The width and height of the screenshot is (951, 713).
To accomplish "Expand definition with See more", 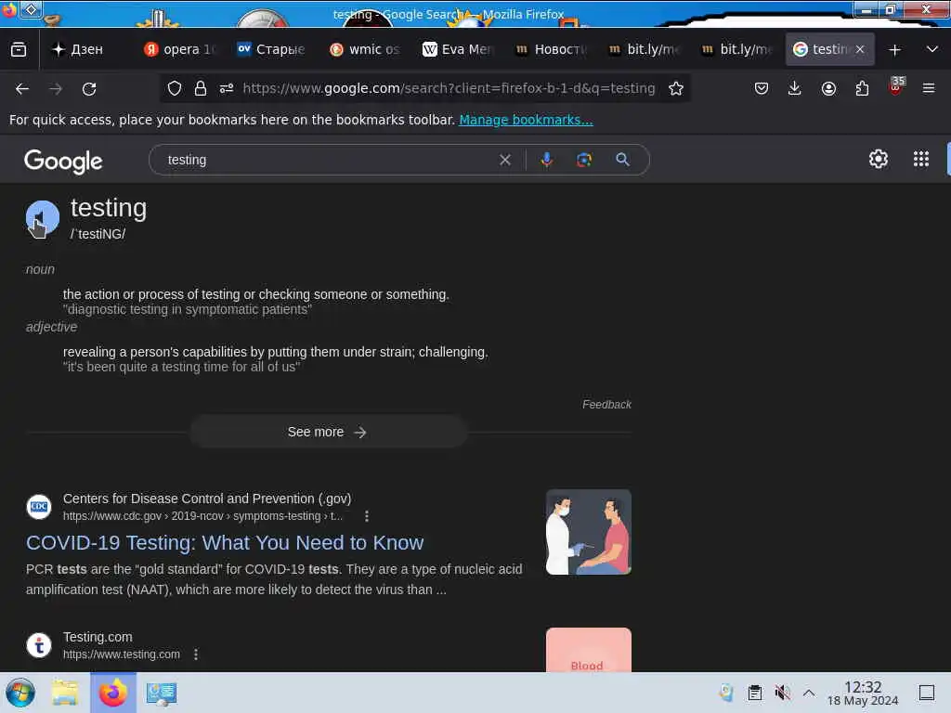I will tap(328, 432).
